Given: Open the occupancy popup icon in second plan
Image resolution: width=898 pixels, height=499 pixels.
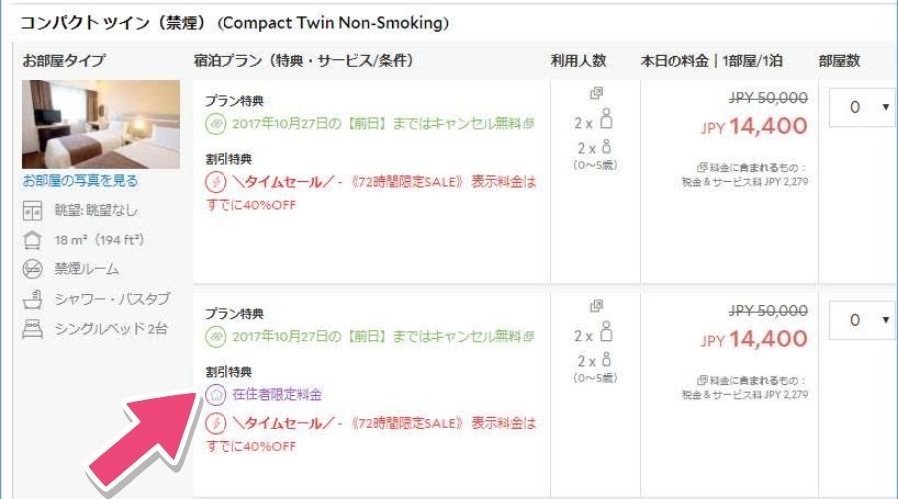Looking at the screenshot, I should pos(597,306).
